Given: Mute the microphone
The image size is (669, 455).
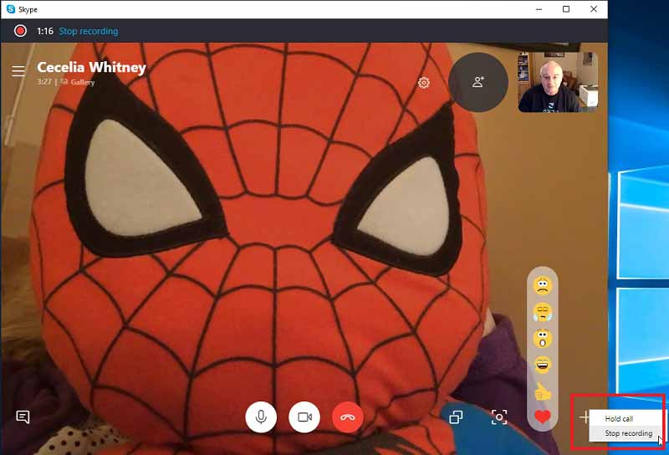Looking at the screenshot, I should pyautogui.click(x=261, y=417).
